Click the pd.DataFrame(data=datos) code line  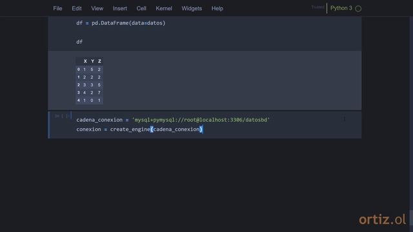click(121, 23)
